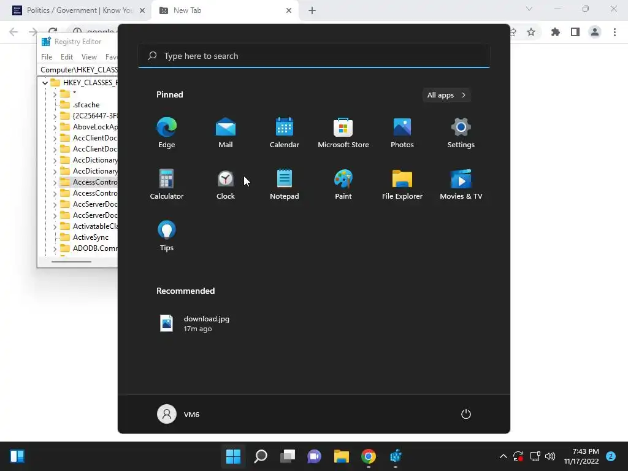This screenshot has height=471, width=628.
Task: Launch Notepad from pinned apps
Action: pyautogui.click(x=285, y=184)
